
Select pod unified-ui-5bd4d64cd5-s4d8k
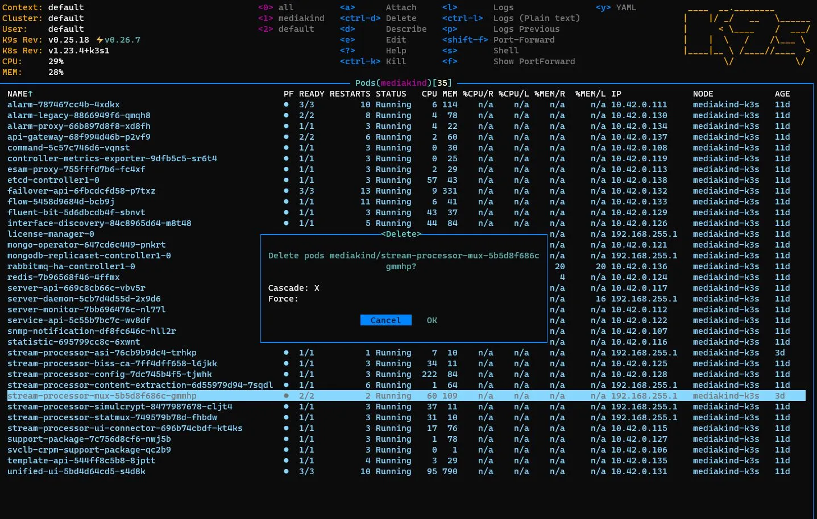(x=76, y=471)
